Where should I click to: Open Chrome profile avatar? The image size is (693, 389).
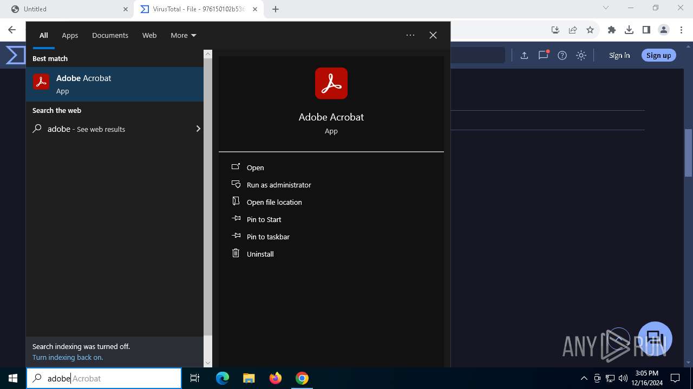(x=664, y=30)
